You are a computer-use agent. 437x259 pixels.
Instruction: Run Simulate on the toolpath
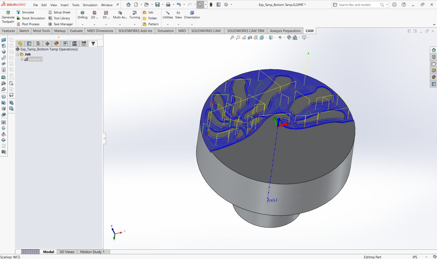click(x=25, y=12)
